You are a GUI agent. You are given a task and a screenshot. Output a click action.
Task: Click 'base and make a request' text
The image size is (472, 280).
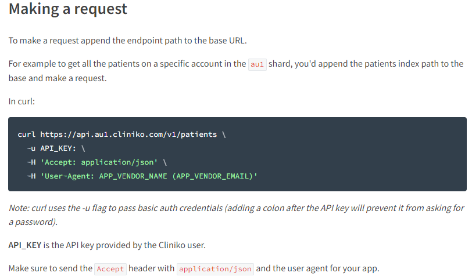pyautogui.click(x=57, y=78)
